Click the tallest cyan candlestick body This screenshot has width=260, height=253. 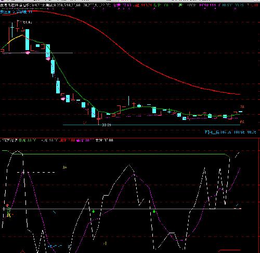[27, 40]
